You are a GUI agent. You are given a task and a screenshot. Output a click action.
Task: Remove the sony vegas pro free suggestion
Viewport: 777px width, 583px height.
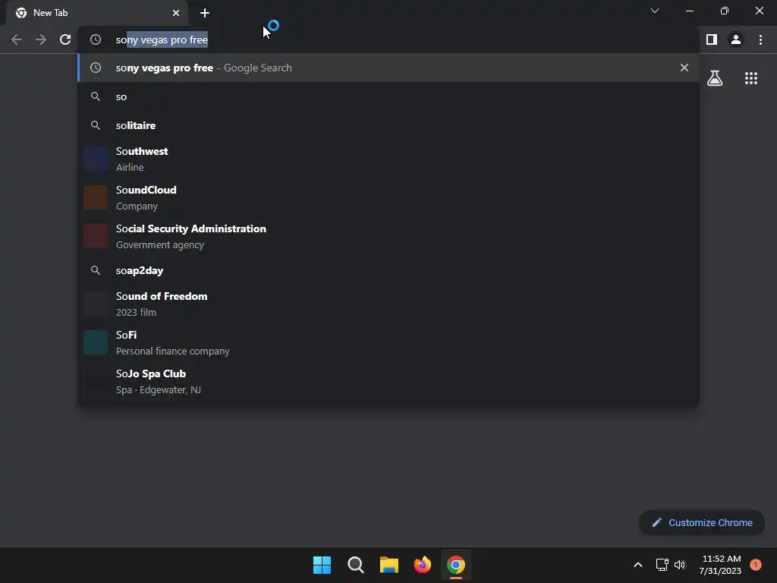coord(684,68)
